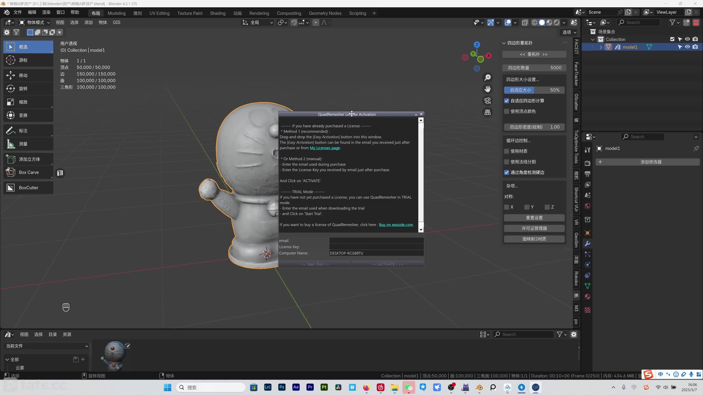Viewport: 703px width, 395px height.
Task: Click the Buy on exoside.com link
Action: point(396,225)
